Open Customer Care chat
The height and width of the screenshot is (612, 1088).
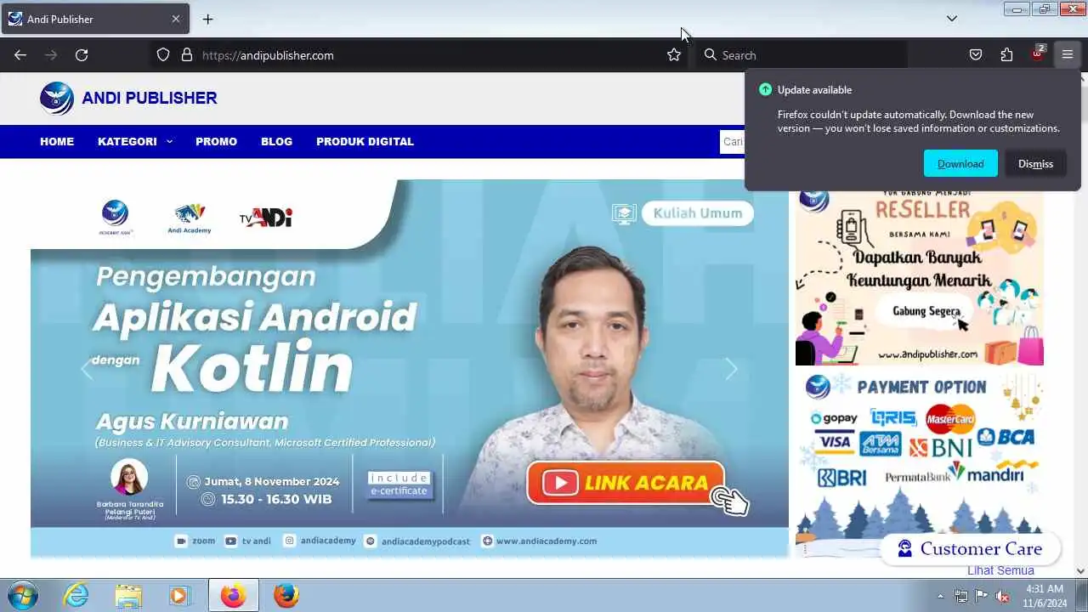tap(971, 549)
